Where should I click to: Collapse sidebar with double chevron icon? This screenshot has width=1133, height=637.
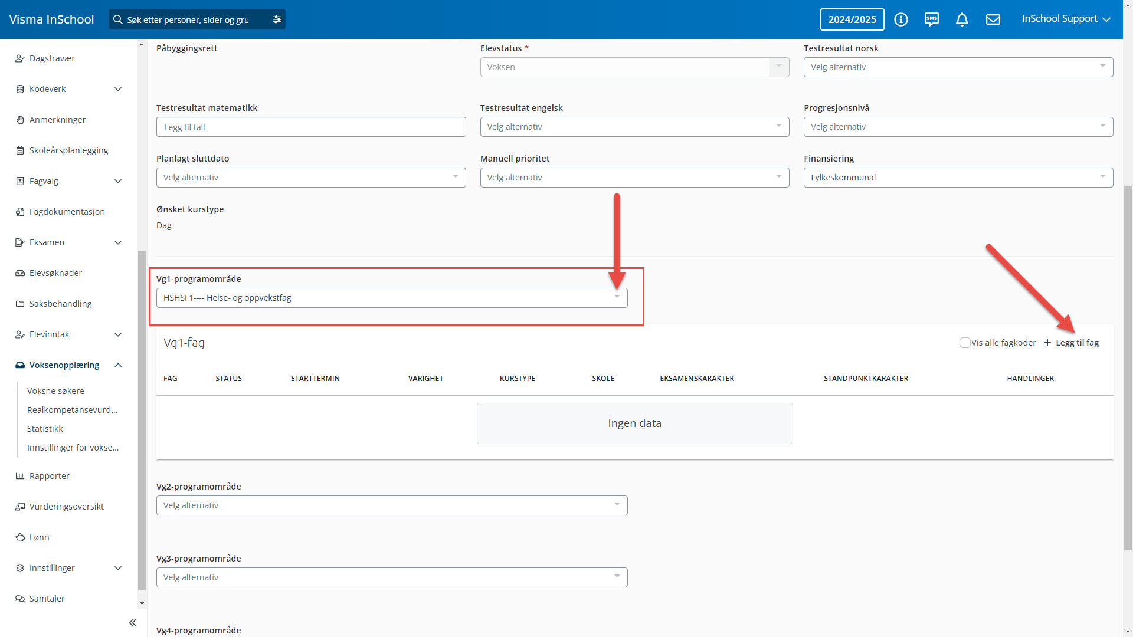(133, 623)
